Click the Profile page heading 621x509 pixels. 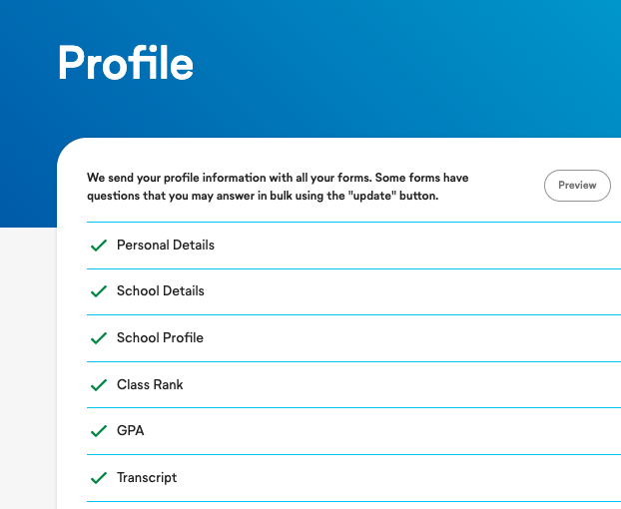[126, 63]
